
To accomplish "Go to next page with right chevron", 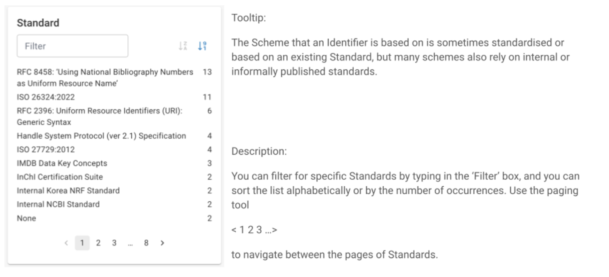I will tap(163, 243).
